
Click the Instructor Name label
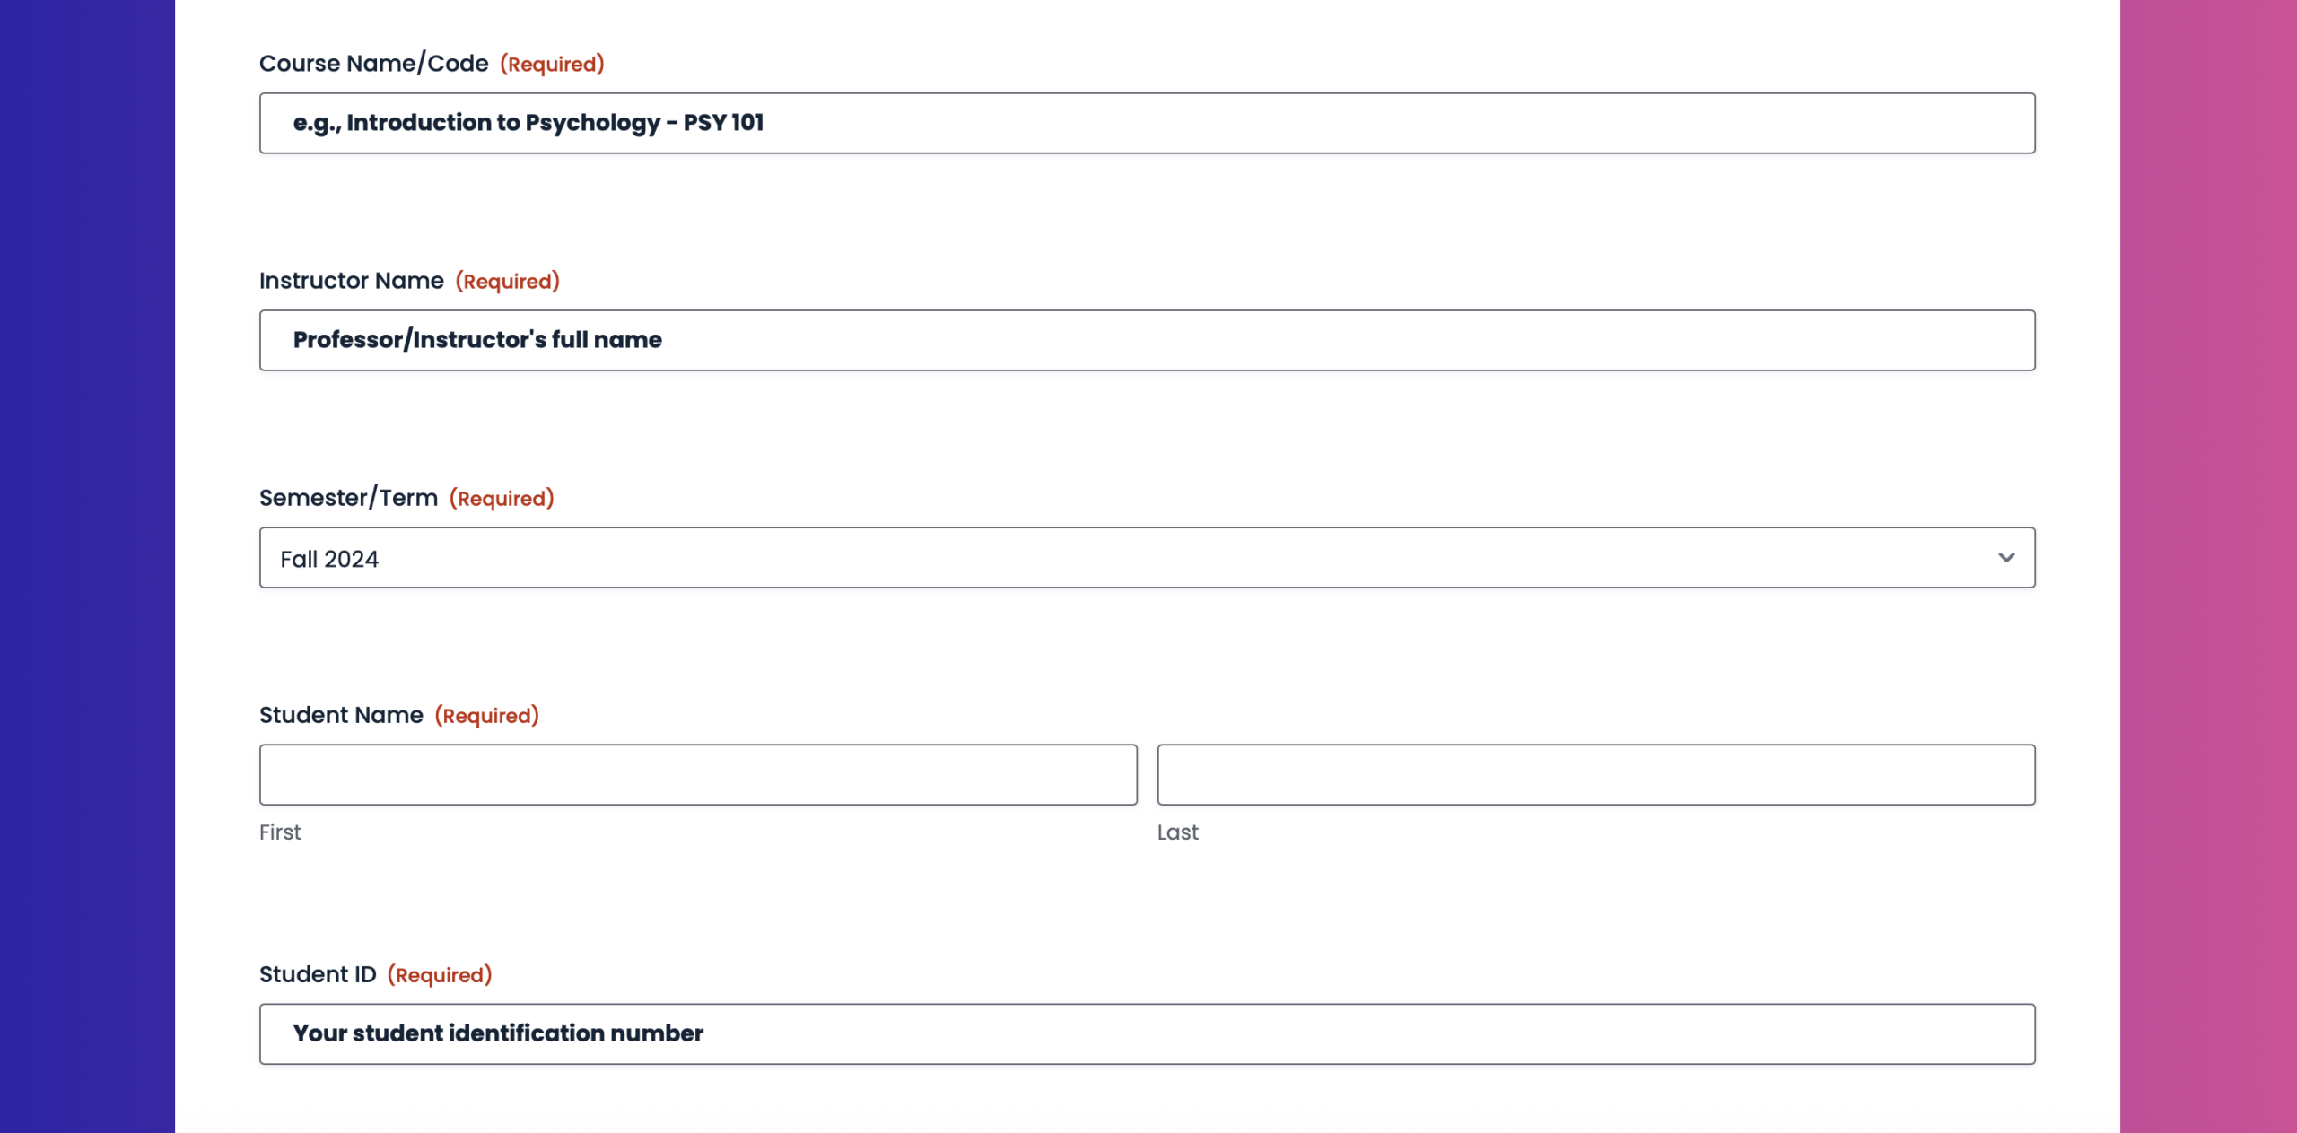pyautogui.click(x=351, y=281)
